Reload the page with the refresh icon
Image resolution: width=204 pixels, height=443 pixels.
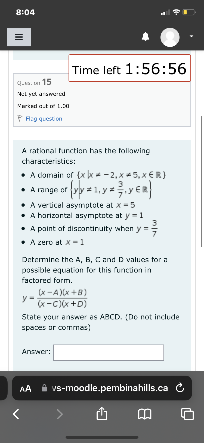click(180, 388)
